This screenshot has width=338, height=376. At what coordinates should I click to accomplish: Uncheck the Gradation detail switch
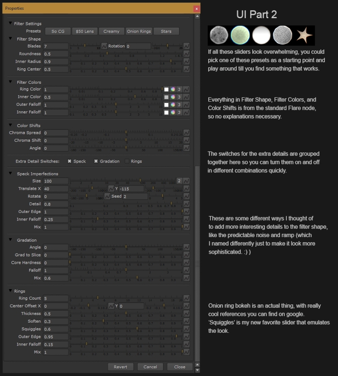pyautogui.click(x=96, y=161)
